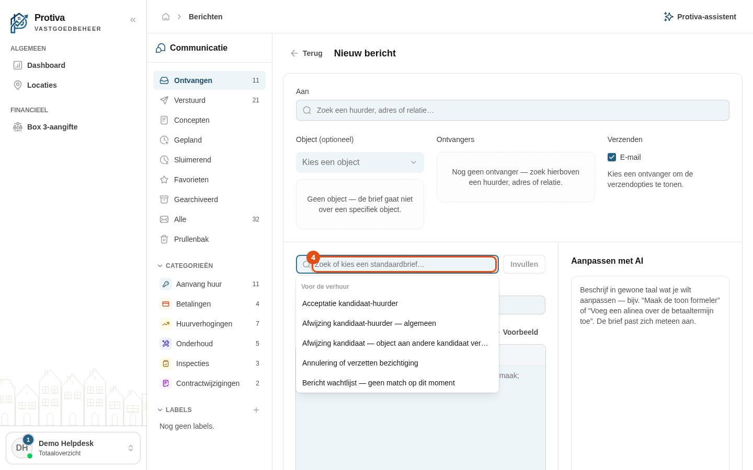Collapse the CATEGORIEËN section

click(185, 266)
